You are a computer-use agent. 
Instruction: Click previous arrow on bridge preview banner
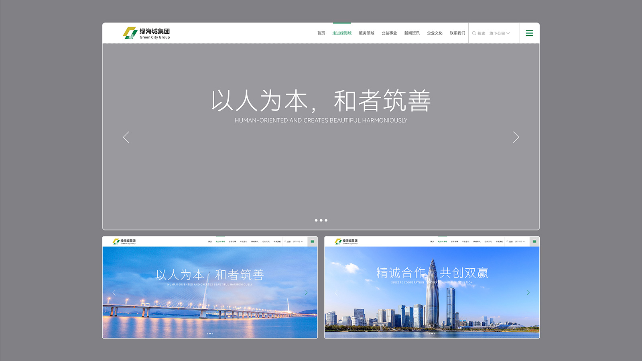[x=114, y=293]
